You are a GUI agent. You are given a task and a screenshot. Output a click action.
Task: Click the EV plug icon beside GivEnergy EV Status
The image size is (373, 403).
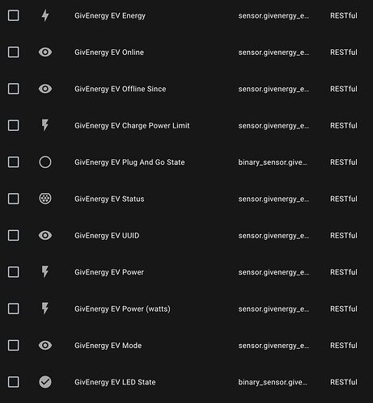coord(45,199)
